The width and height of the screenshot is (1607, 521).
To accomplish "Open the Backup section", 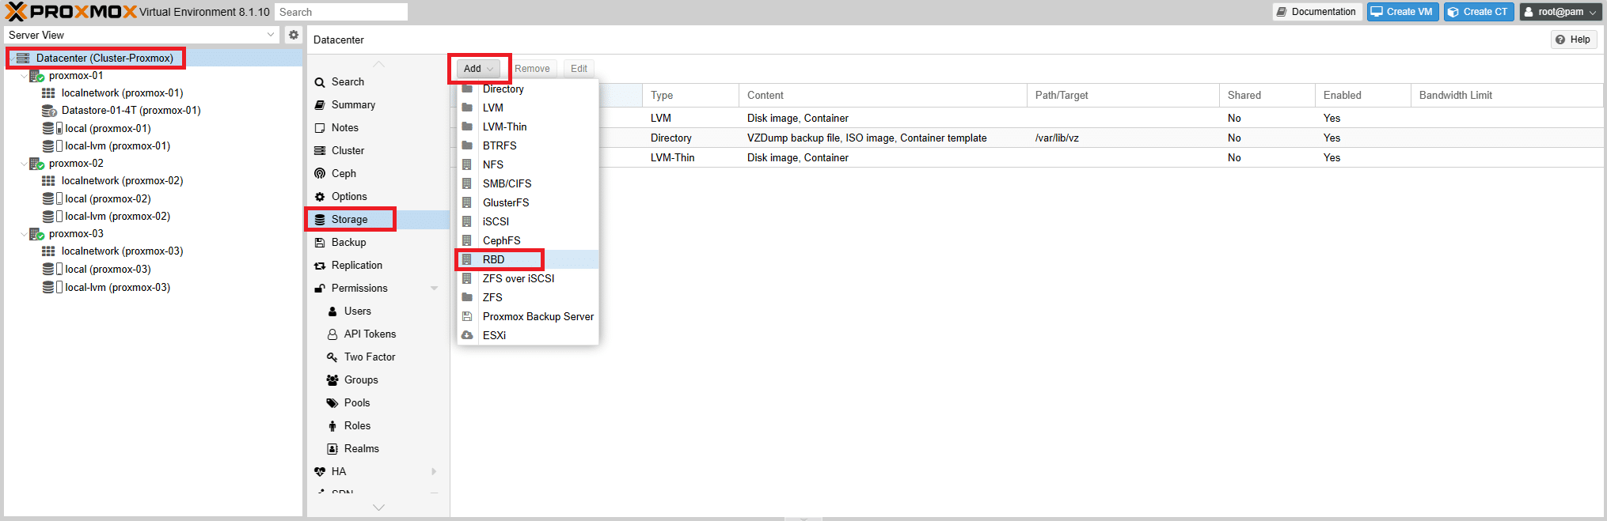I will [348, 243].
